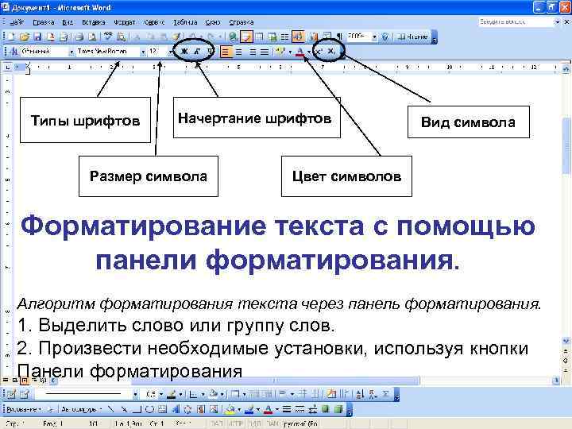Expand the highlight color dropdown arrow
572x429 pixels.
tap(290, 52)
